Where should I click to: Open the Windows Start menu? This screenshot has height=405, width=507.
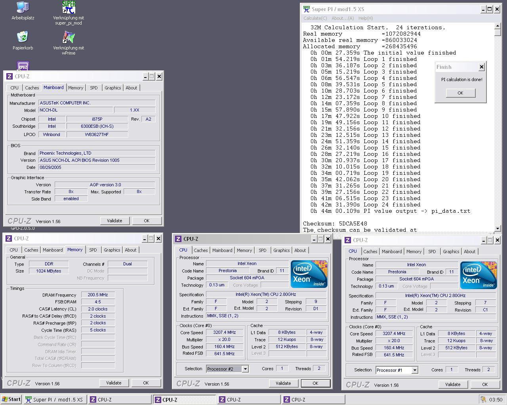pos(11,399)
